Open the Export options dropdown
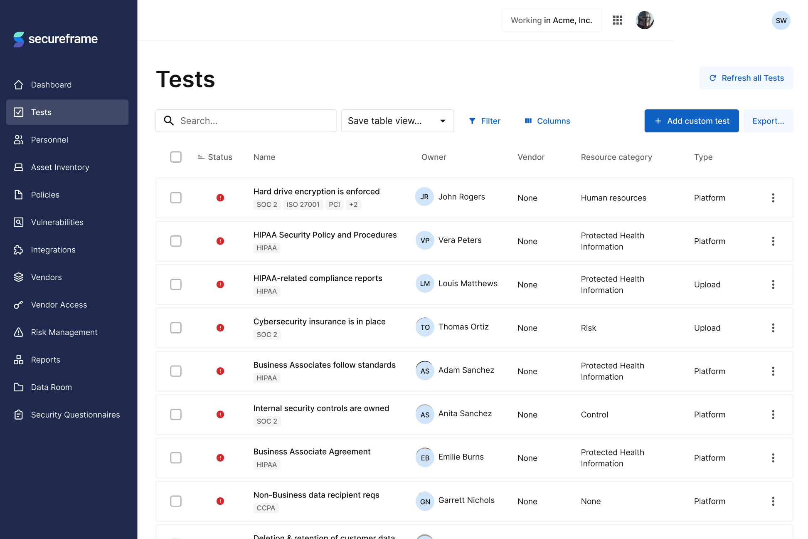The image size is (808, 539). [768, 121]
